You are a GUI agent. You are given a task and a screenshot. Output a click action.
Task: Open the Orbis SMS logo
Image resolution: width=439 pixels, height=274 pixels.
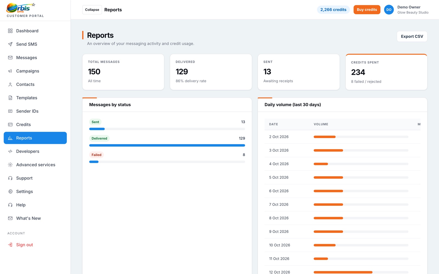[21, 8]
